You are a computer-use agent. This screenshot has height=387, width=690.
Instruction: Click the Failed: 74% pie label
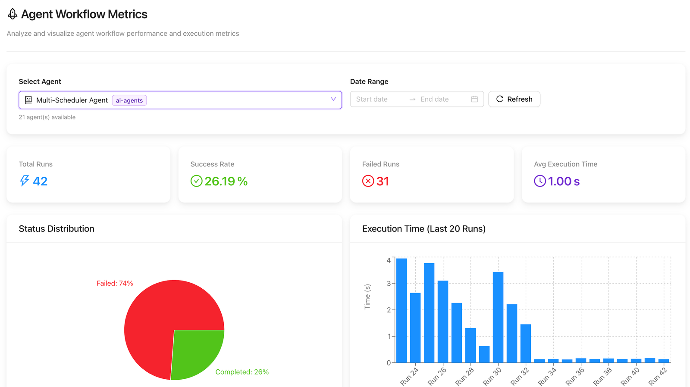point(115,283)
